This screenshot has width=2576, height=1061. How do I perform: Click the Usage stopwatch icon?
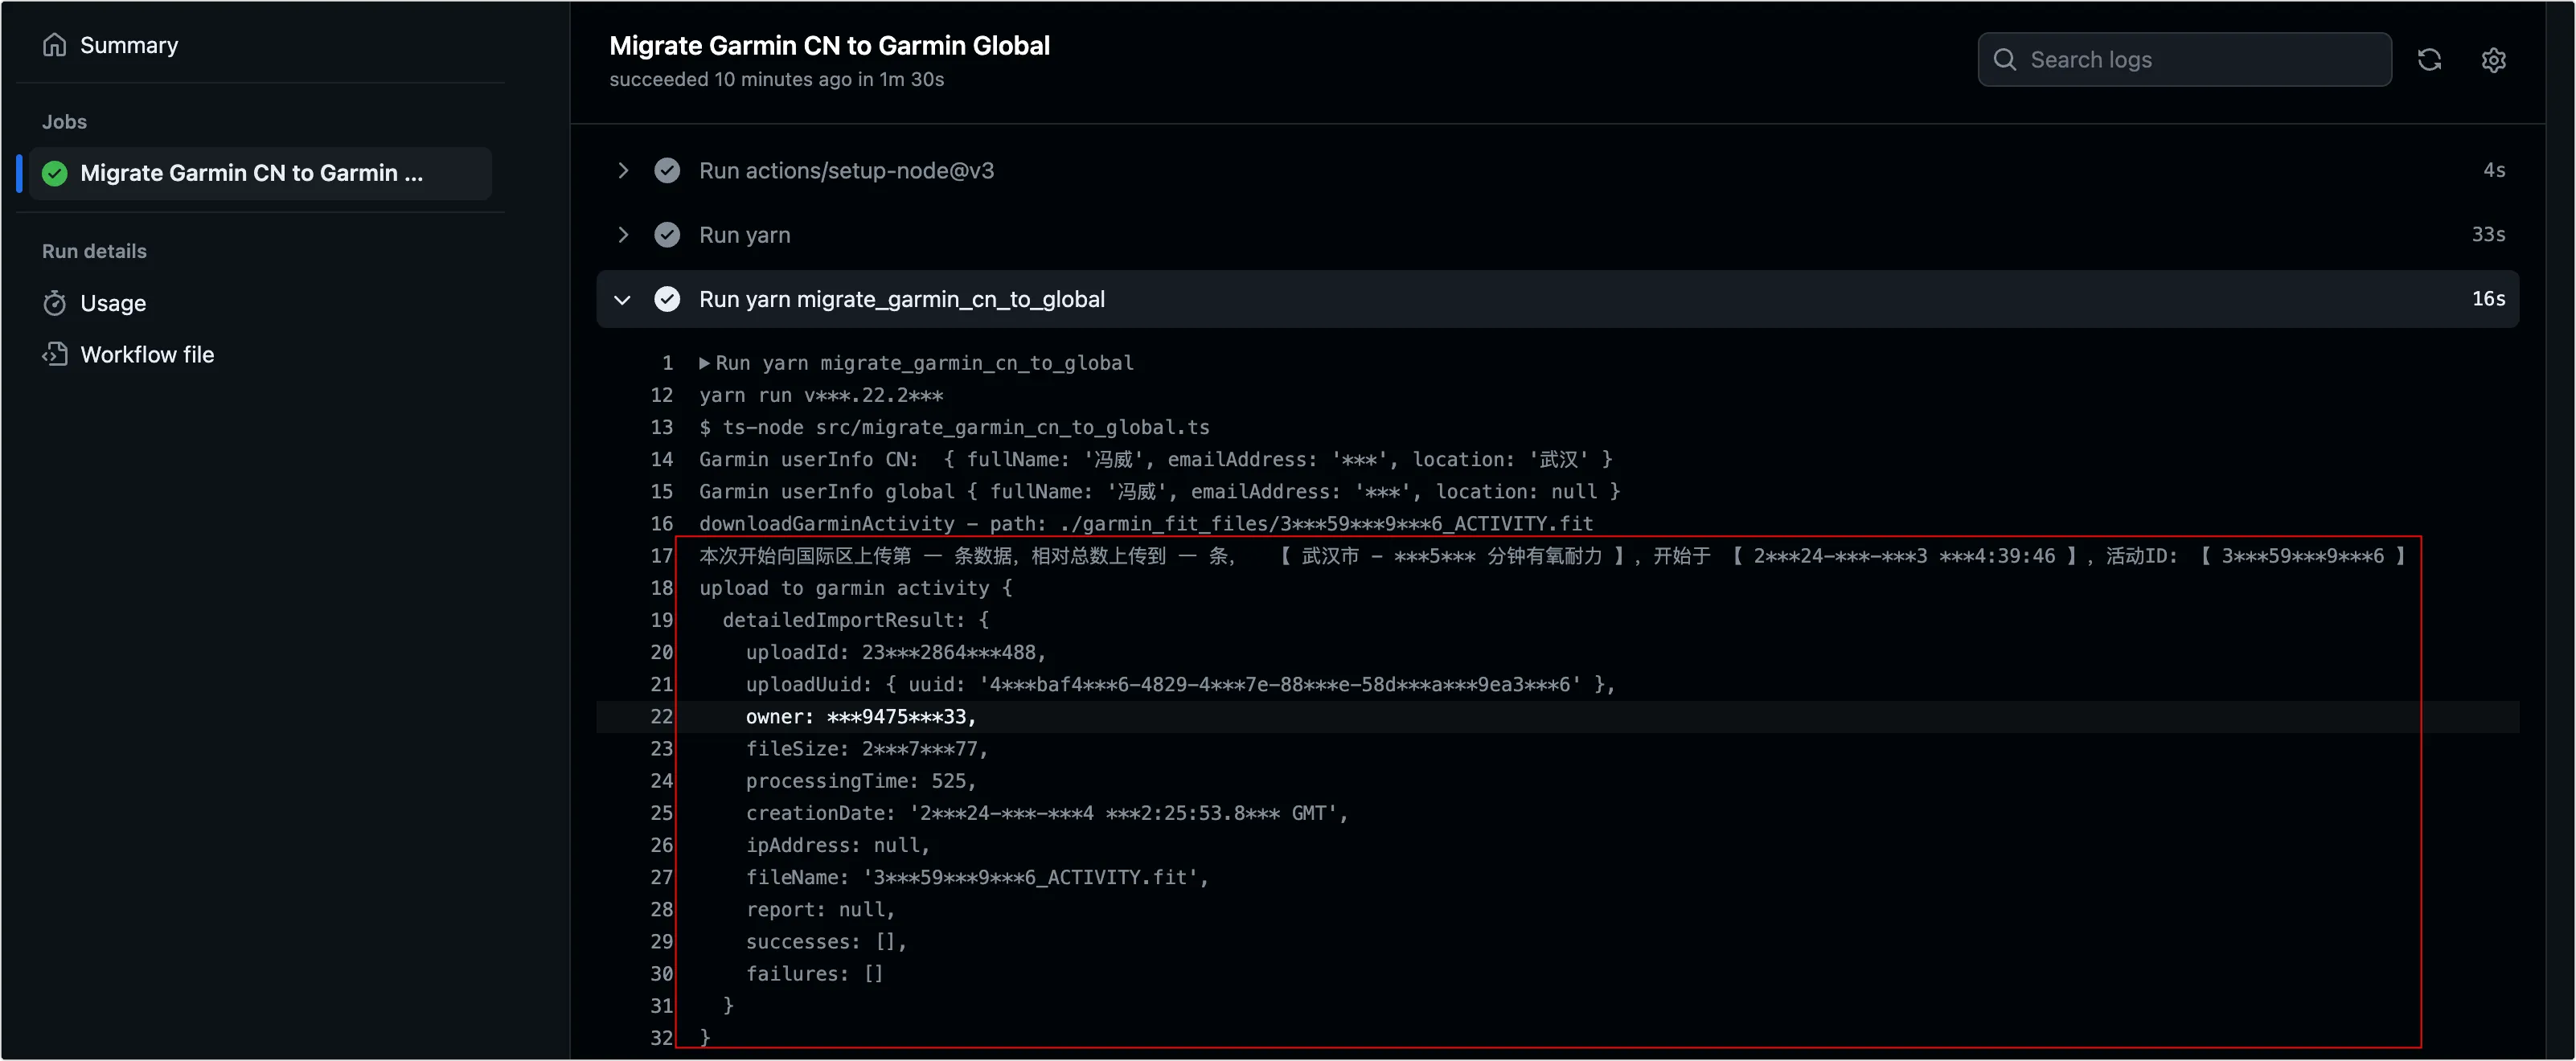click(55, 303)
